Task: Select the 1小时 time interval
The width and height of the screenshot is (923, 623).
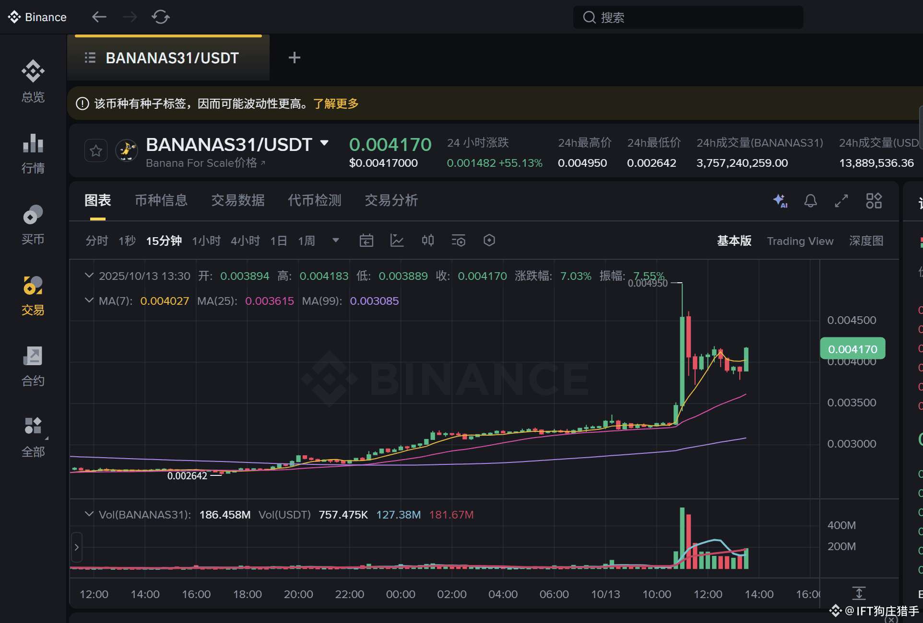Action: [x=206, y=241]
